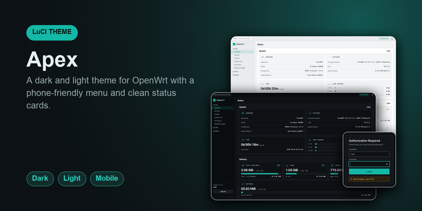The width and height of the screenshot is (422, 211).
Task: Click Used memory progress bar
Action: click(305, 173)
